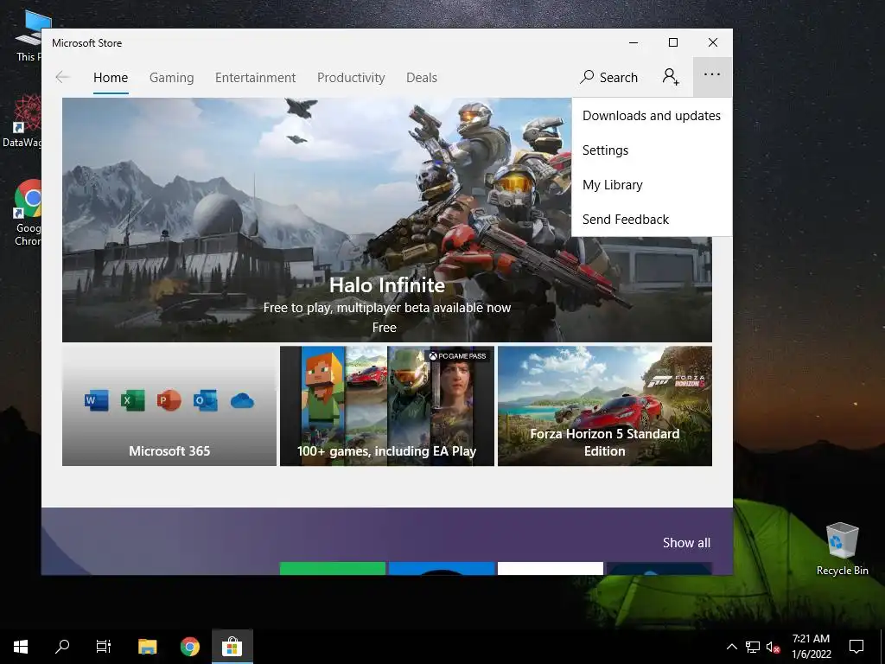Open the 100+ games EA Play tile
The height and width of the screenshot is (664, 885).
point(387,406)
